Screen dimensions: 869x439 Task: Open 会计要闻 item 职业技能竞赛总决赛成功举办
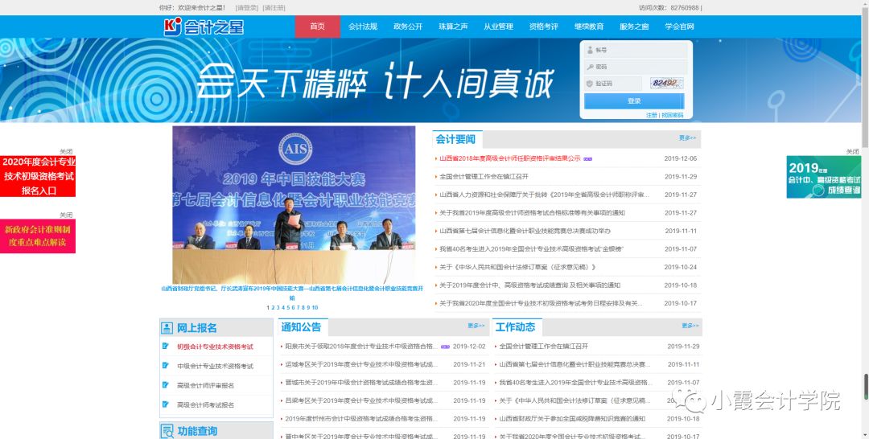point(525,231)
